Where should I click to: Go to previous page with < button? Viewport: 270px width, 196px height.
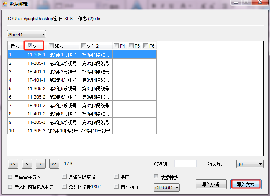(x=27, y=164)
